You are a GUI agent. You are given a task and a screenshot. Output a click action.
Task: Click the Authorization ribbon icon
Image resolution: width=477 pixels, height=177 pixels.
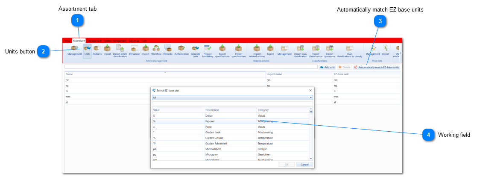pyautogui.click(x=181, y=50)
